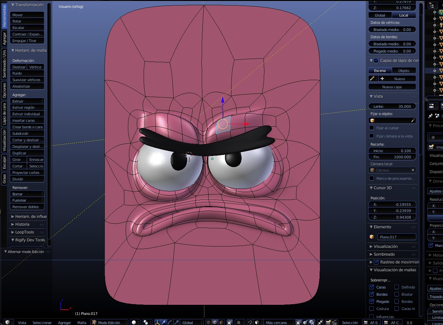The image size is (443, 325).
Task: Enable the Costura overlay checkbox
Action: pyautogui.click(x=372, y=308)
